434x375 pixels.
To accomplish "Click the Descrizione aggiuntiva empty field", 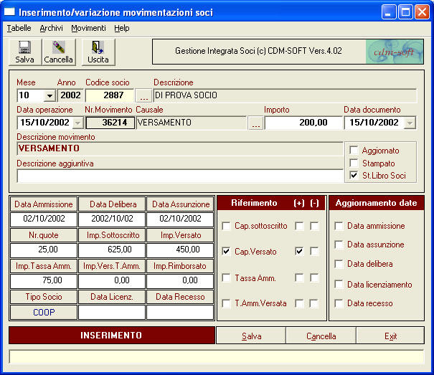I will pyautogui.click(x=180, y=176).
